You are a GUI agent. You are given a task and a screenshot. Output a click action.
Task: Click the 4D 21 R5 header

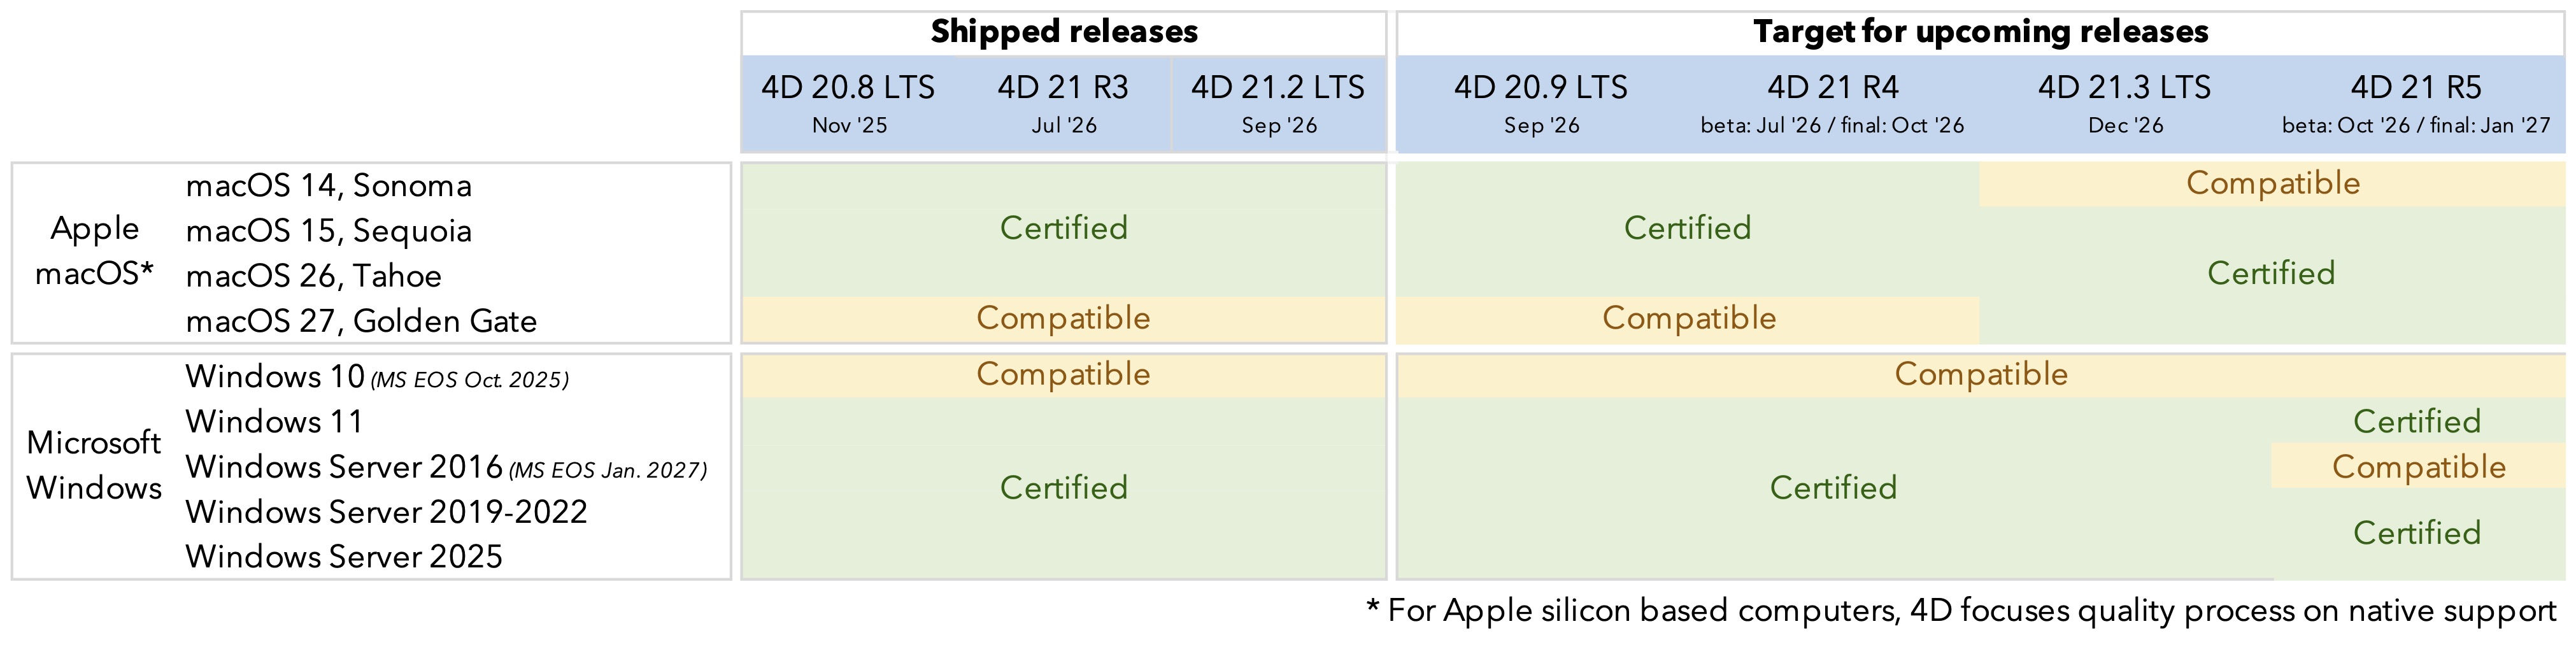[x=2416, y=103]
